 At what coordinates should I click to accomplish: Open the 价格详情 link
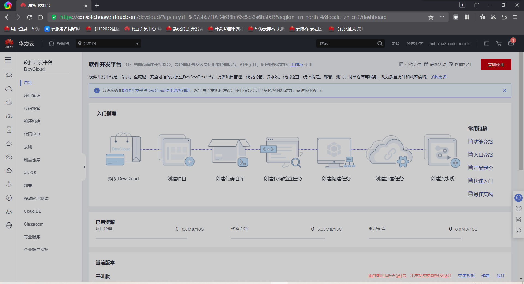(410, 65)
